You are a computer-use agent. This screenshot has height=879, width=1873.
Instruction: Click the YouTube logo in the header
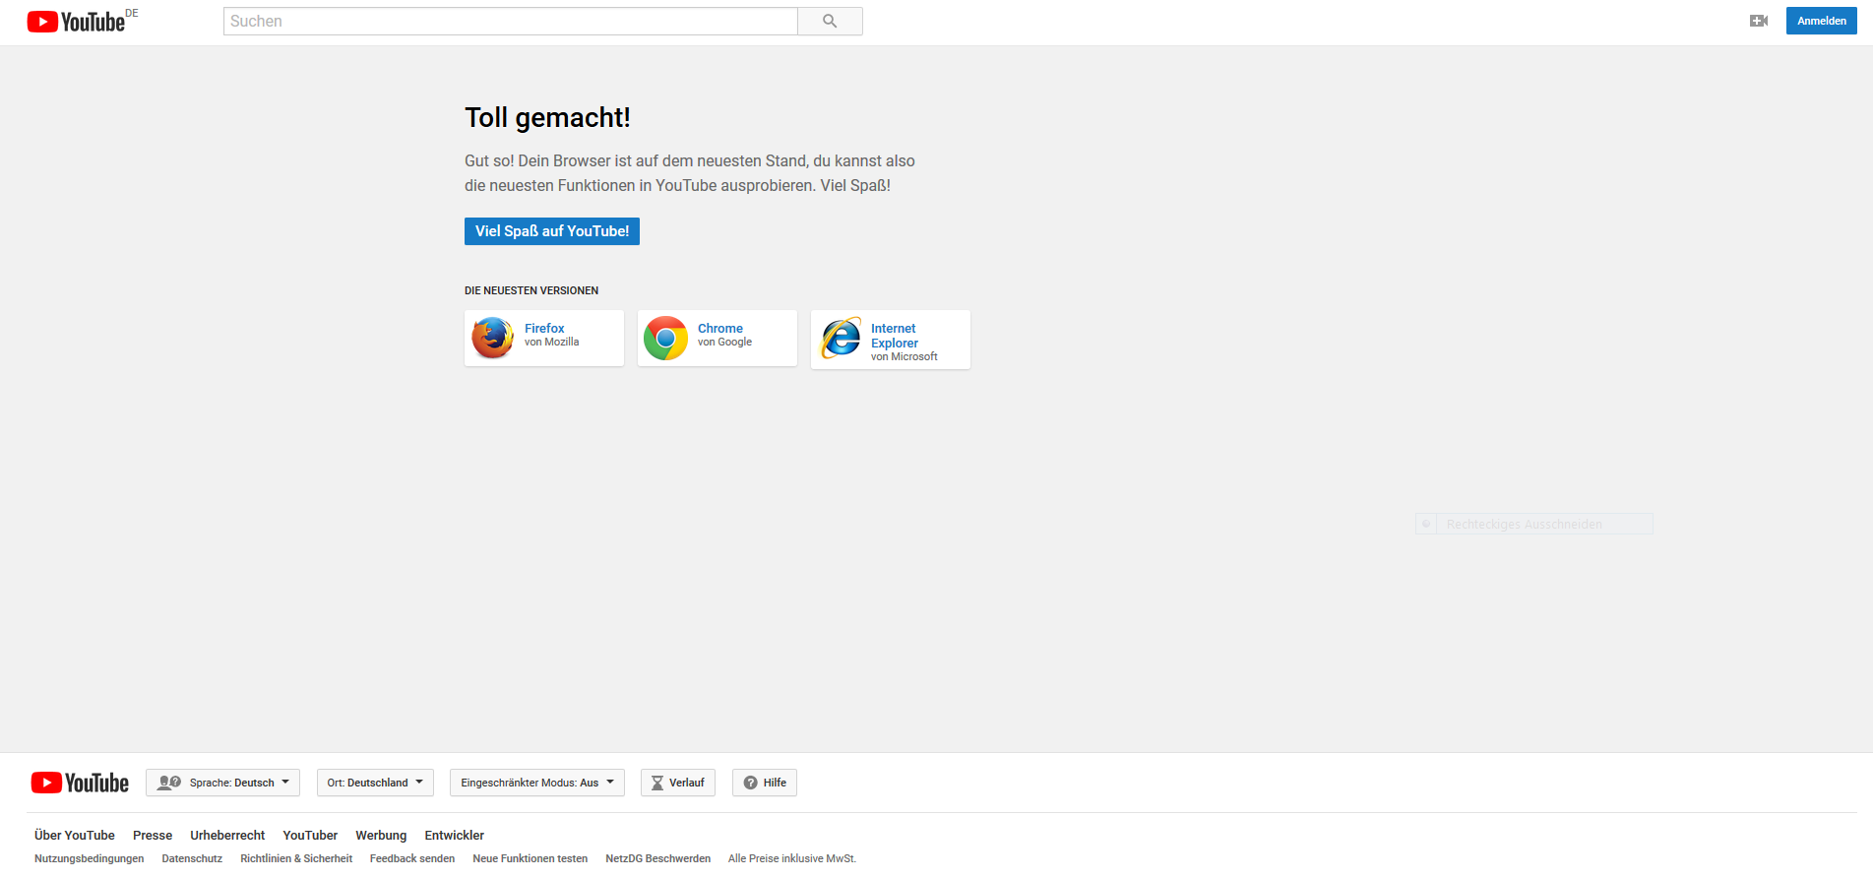pos(77,21)
